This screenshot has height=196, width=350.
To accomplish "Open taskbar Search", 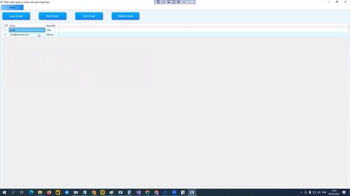I will (13, 192).
